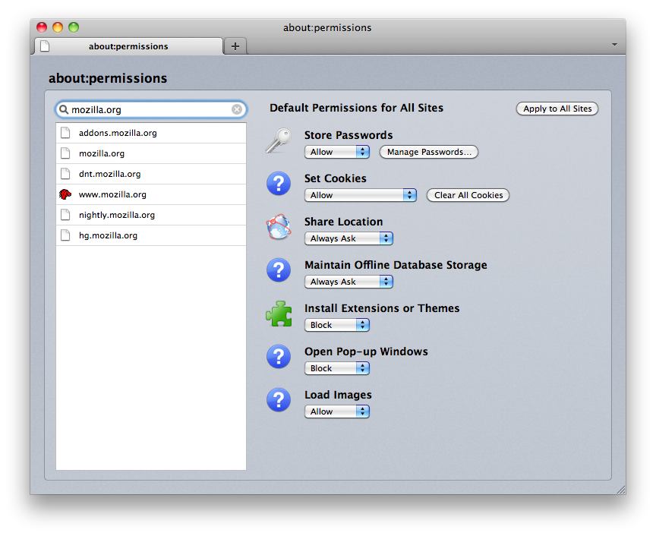Click the question mark icon beside Set Cookies
The height and width of the screenshot is (536, 656).
[279, 184]
